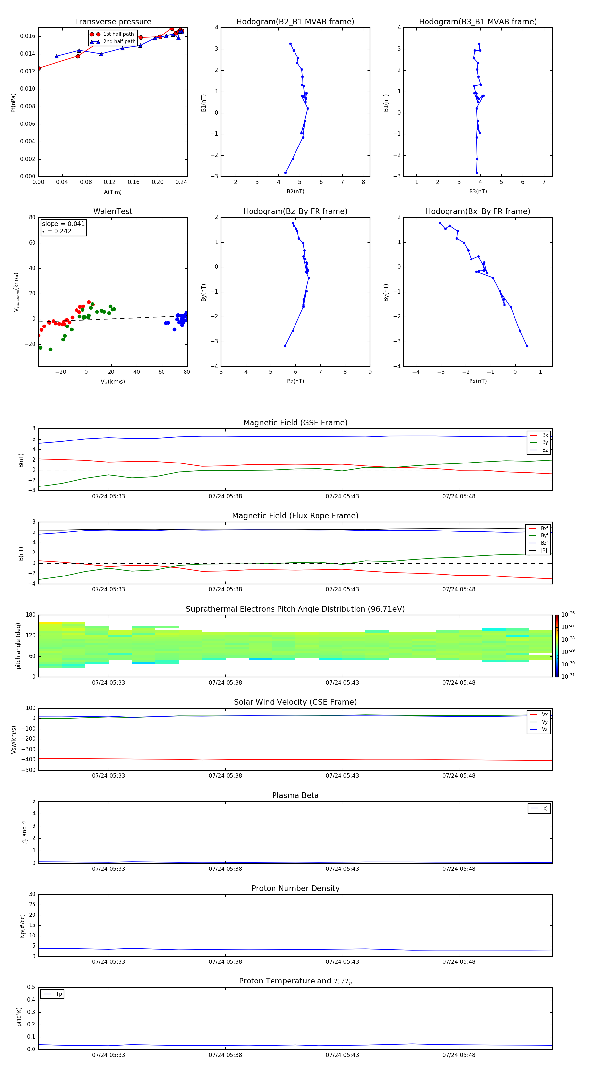
Task: Click the "VA(km/s)" x-axis label
Action: pos(113,382)
